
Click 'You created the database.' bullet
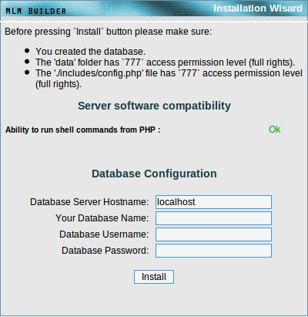tap(90, 52)
